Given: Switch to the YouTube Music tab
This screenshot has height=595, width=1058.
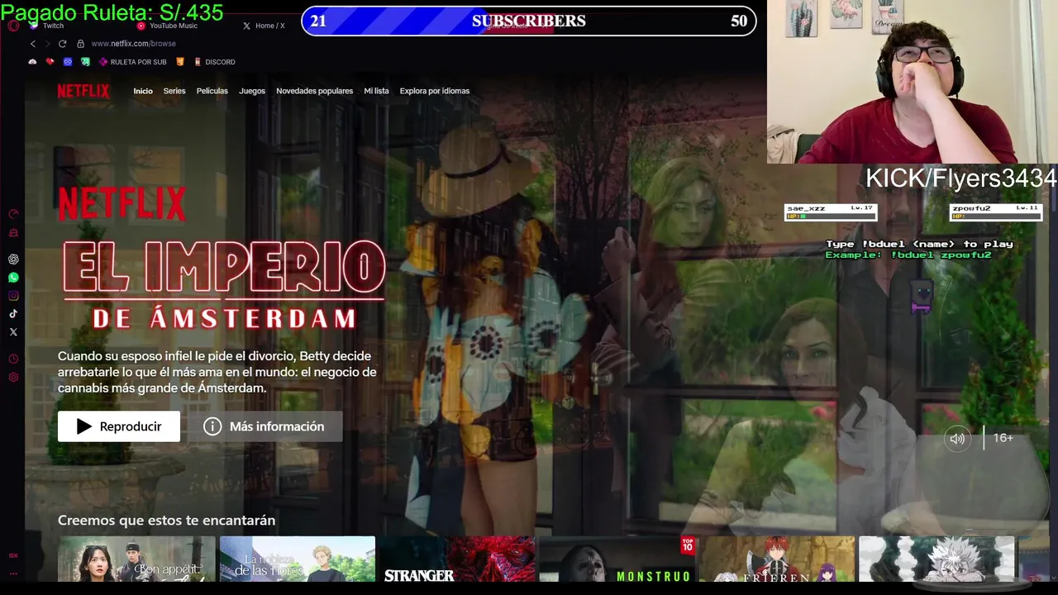Looking at the screenshot, I should coord(168,26).
